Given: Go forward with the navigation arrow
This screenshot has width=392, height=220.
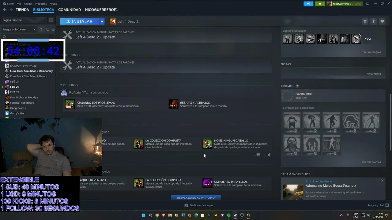Looking at the screenshot, I should (x=11, y=10).
